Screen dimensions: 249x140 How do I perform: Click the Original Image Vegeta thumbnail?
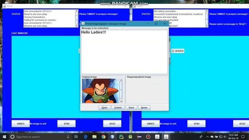coord(100,91)
